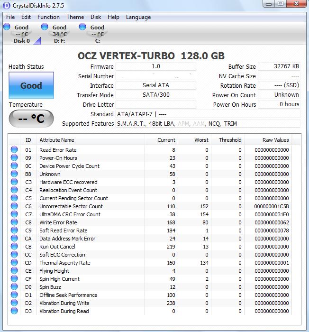The image size is (309, 332).
Task: Click the OCZ VERTEX-TURBO 128.0 GB title
Action: tap(151, 56)
